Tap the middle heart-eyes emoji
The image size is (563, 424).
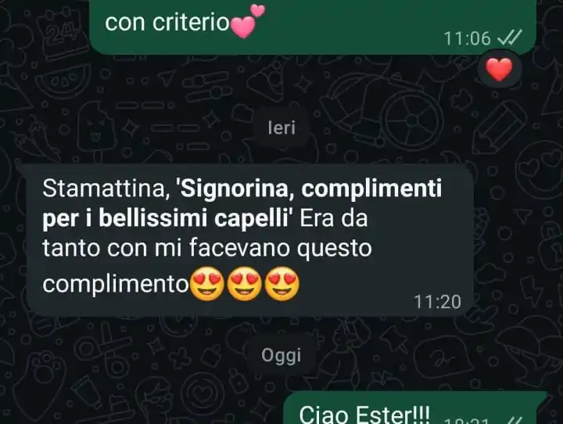(x=245, y=284)
